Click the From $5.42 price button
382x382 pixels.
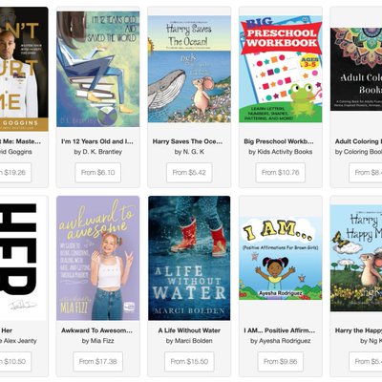point(189,173)
